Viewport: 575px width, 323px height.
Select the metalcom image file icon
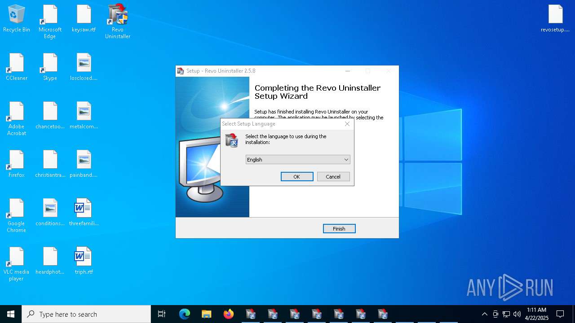pos(84,116)
